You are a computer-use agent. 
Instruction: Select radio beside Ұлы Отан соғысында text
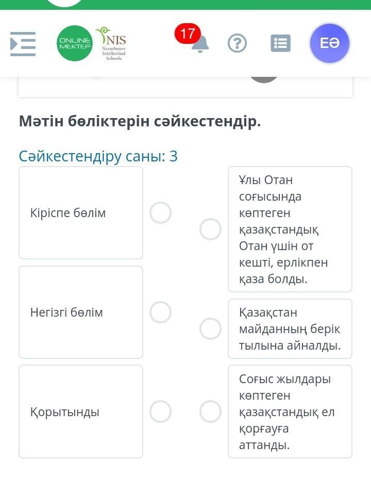(210, 229)
